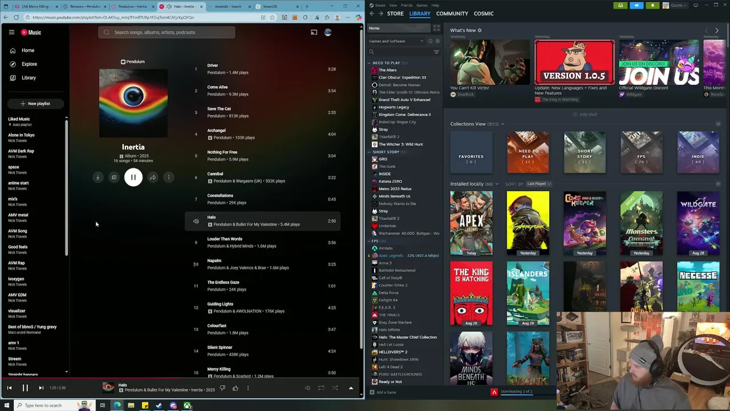Collapse the NEED TO PLAY collection

pos(370,63)
